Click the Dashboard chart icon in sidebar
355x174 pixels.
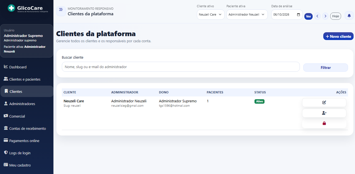pos(6,67)
